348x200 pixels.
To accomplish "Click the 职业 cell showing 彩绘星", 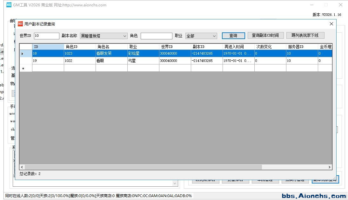I will [x=143, y=54].
